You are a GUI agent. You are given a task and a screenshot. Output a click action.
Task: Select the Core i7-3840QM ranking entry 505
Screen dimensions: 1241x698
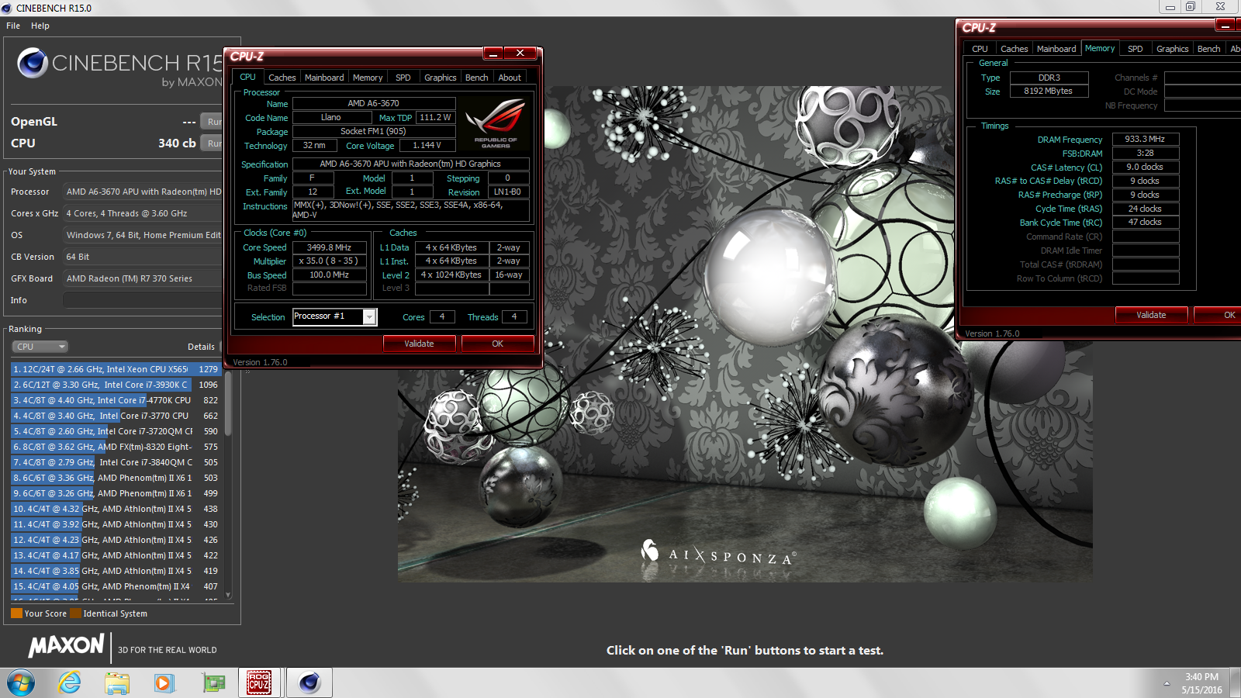pyautogui.click(x=116, y=462)
